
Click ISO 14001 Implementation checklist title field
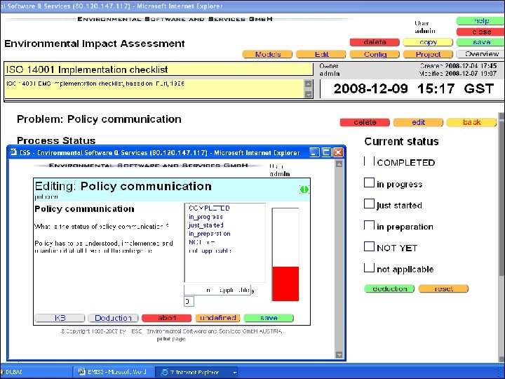[x=159, y=69]
